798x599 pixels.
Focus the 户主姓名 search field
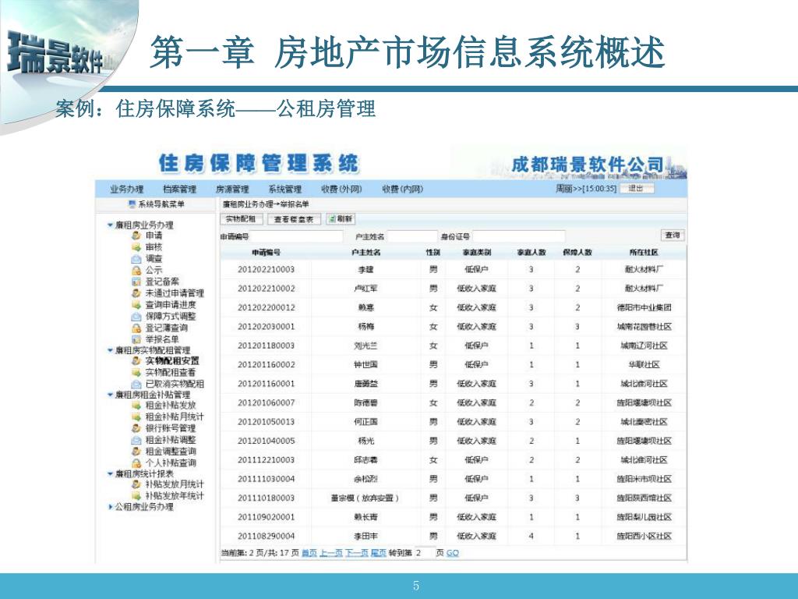(x=412, y=236)
